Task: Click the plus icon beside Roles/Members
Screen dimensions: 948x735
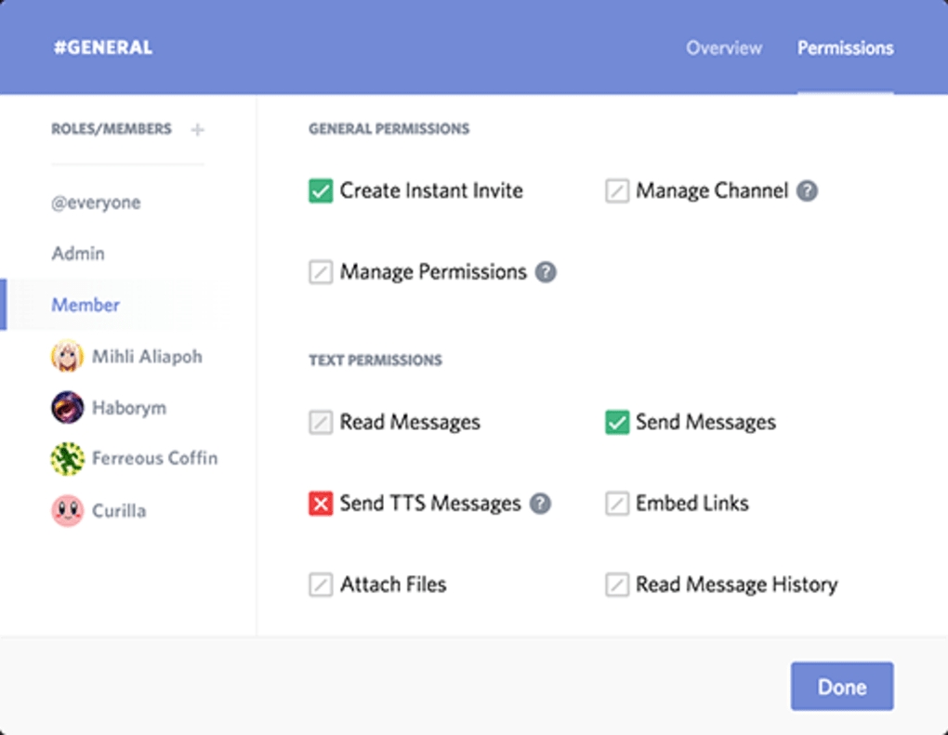Action: [197, 130]
